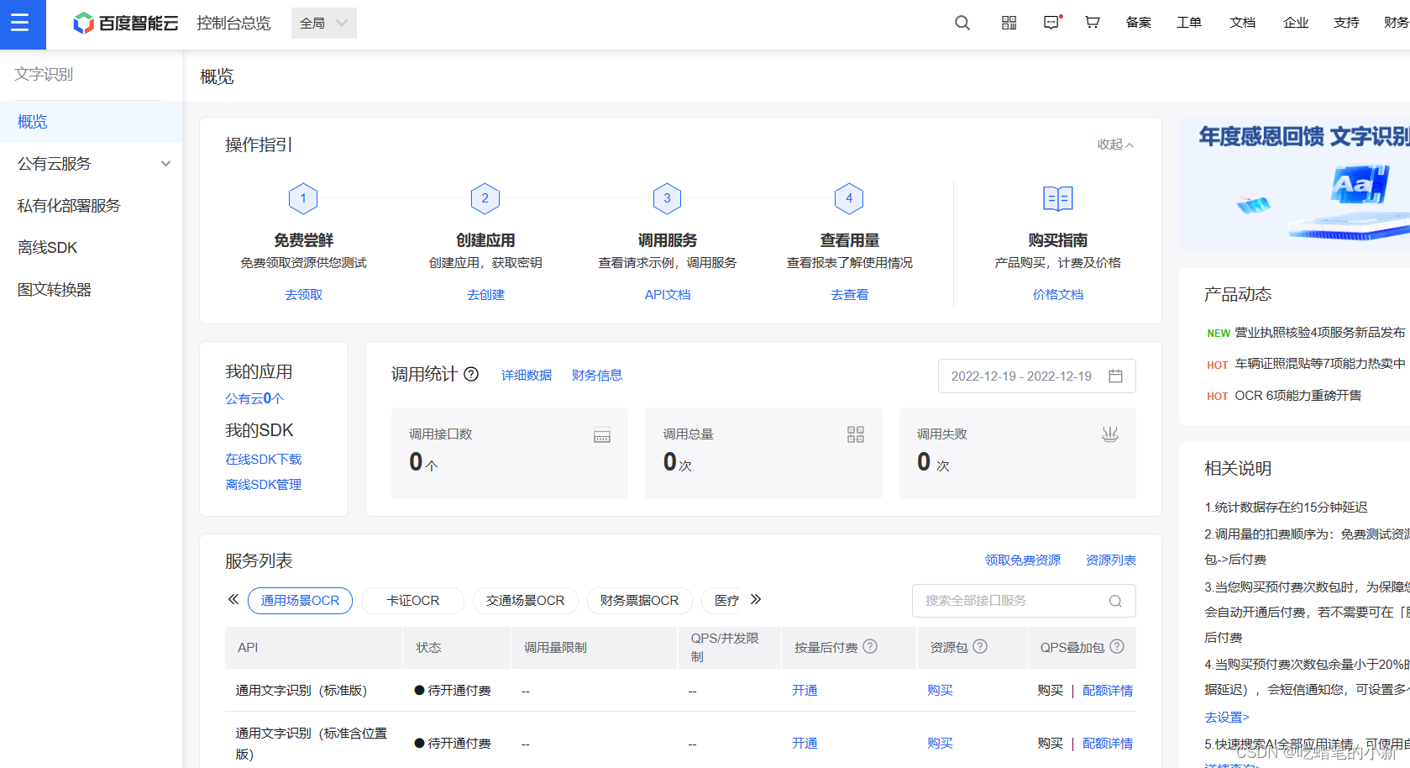Click 开通 for 通用文字识别（标准含位置版）
This screenshot has height=768, width=1410.
tap(805, 744)
